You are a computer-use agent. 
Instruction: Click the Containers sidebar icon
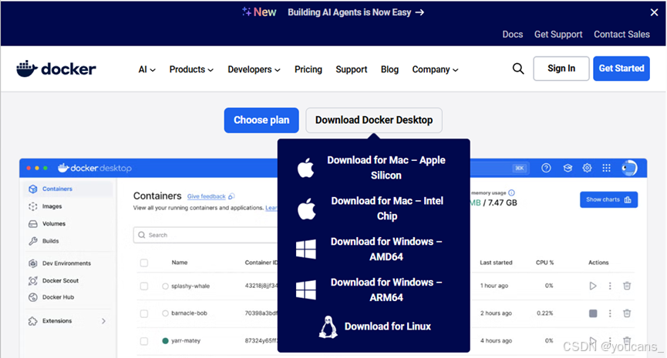32,189
